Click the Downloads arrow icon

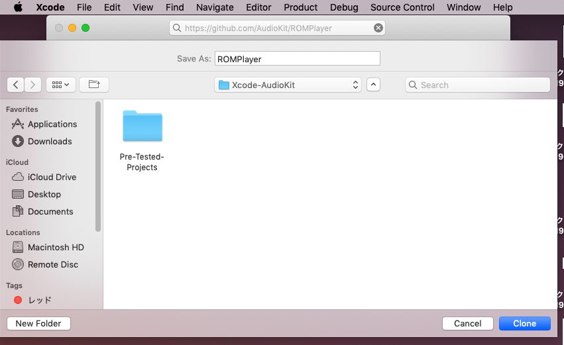18,141
